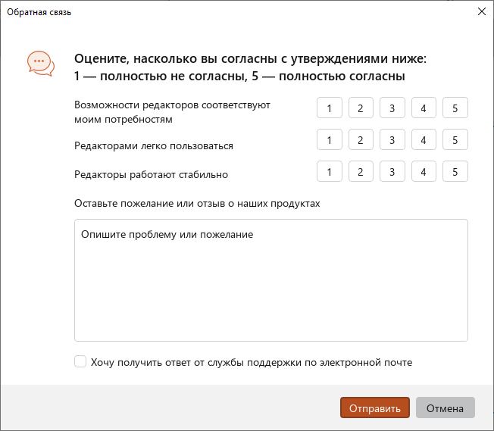The image size is (494, 431).
Task: Choose 4 for 'Редакторы работают стабильно'
Action: click(x=424, y=171)
